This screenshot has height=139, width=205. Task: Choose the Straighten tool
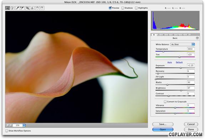32,8
